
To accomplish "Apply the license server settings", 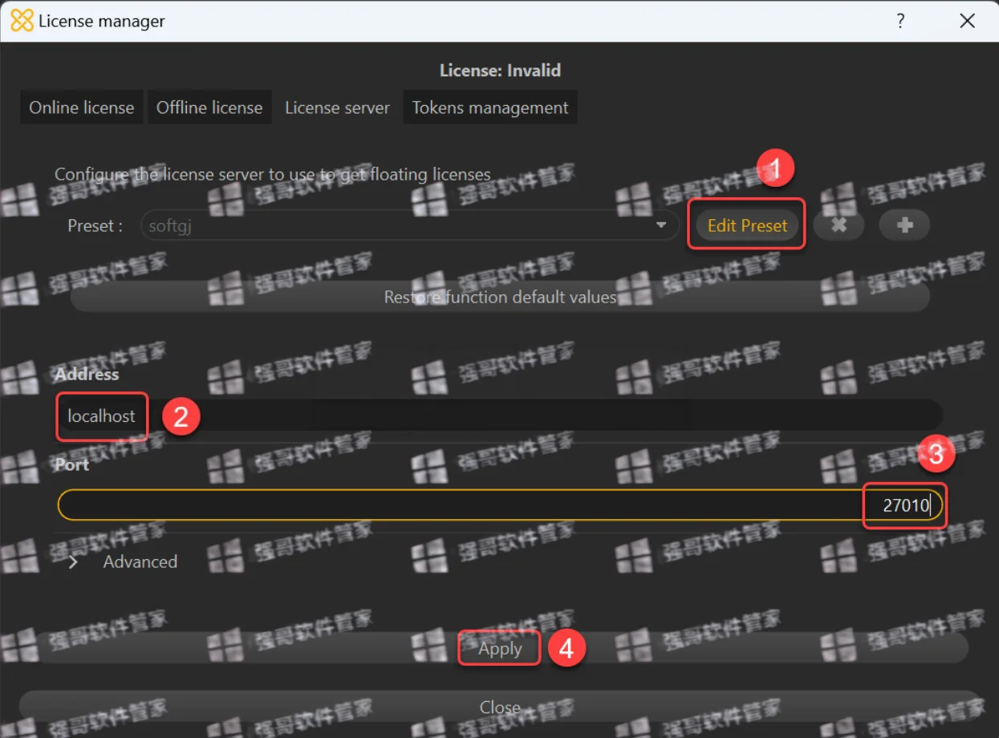I will click(x=500, y=648).
